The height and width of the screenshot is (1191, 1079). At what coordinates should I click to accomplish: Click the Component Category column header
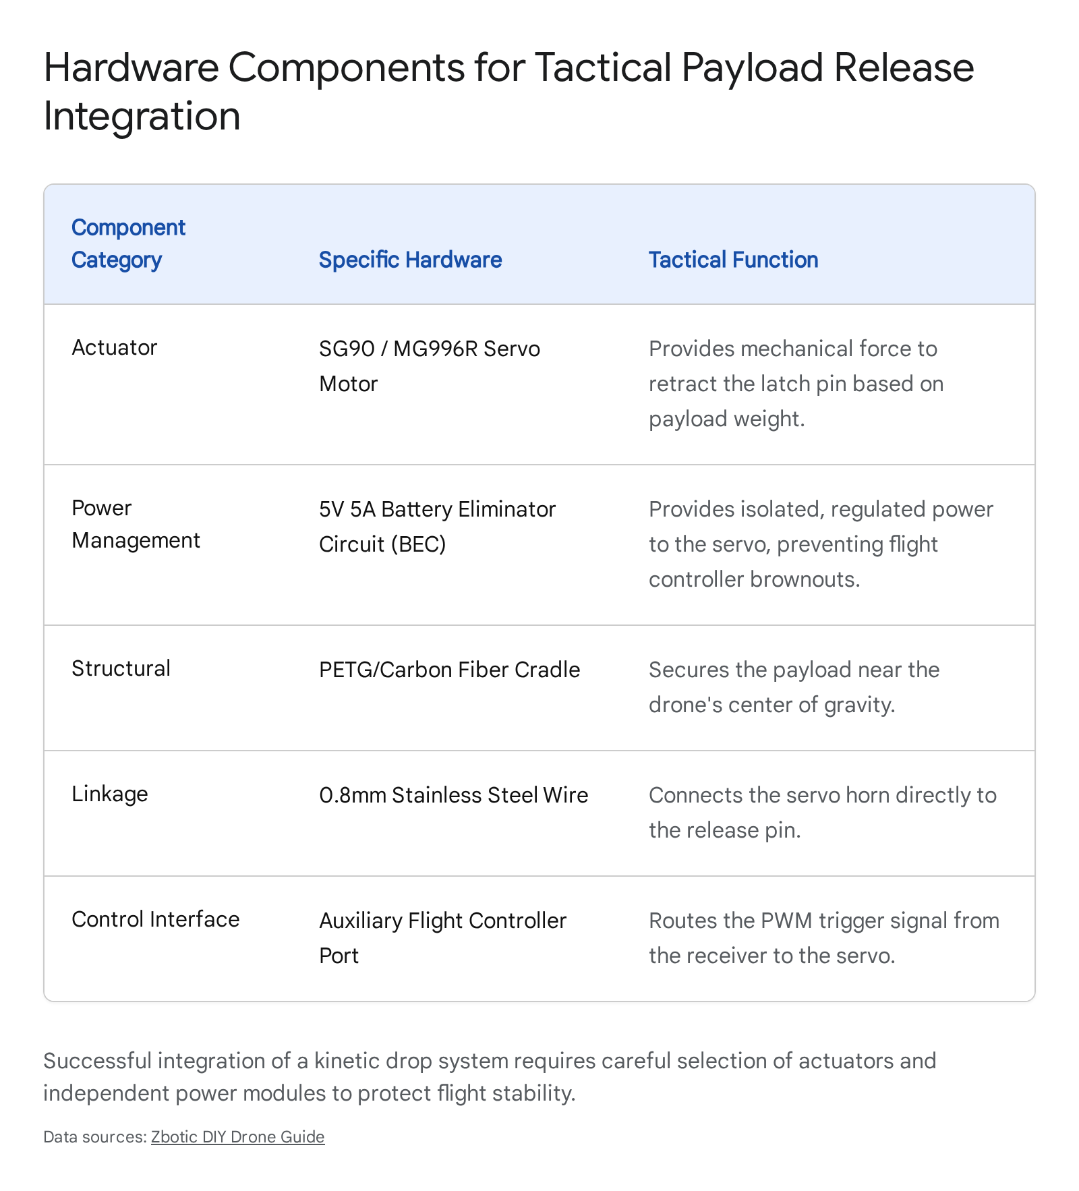pyautogui.click(x=128, y=243)
